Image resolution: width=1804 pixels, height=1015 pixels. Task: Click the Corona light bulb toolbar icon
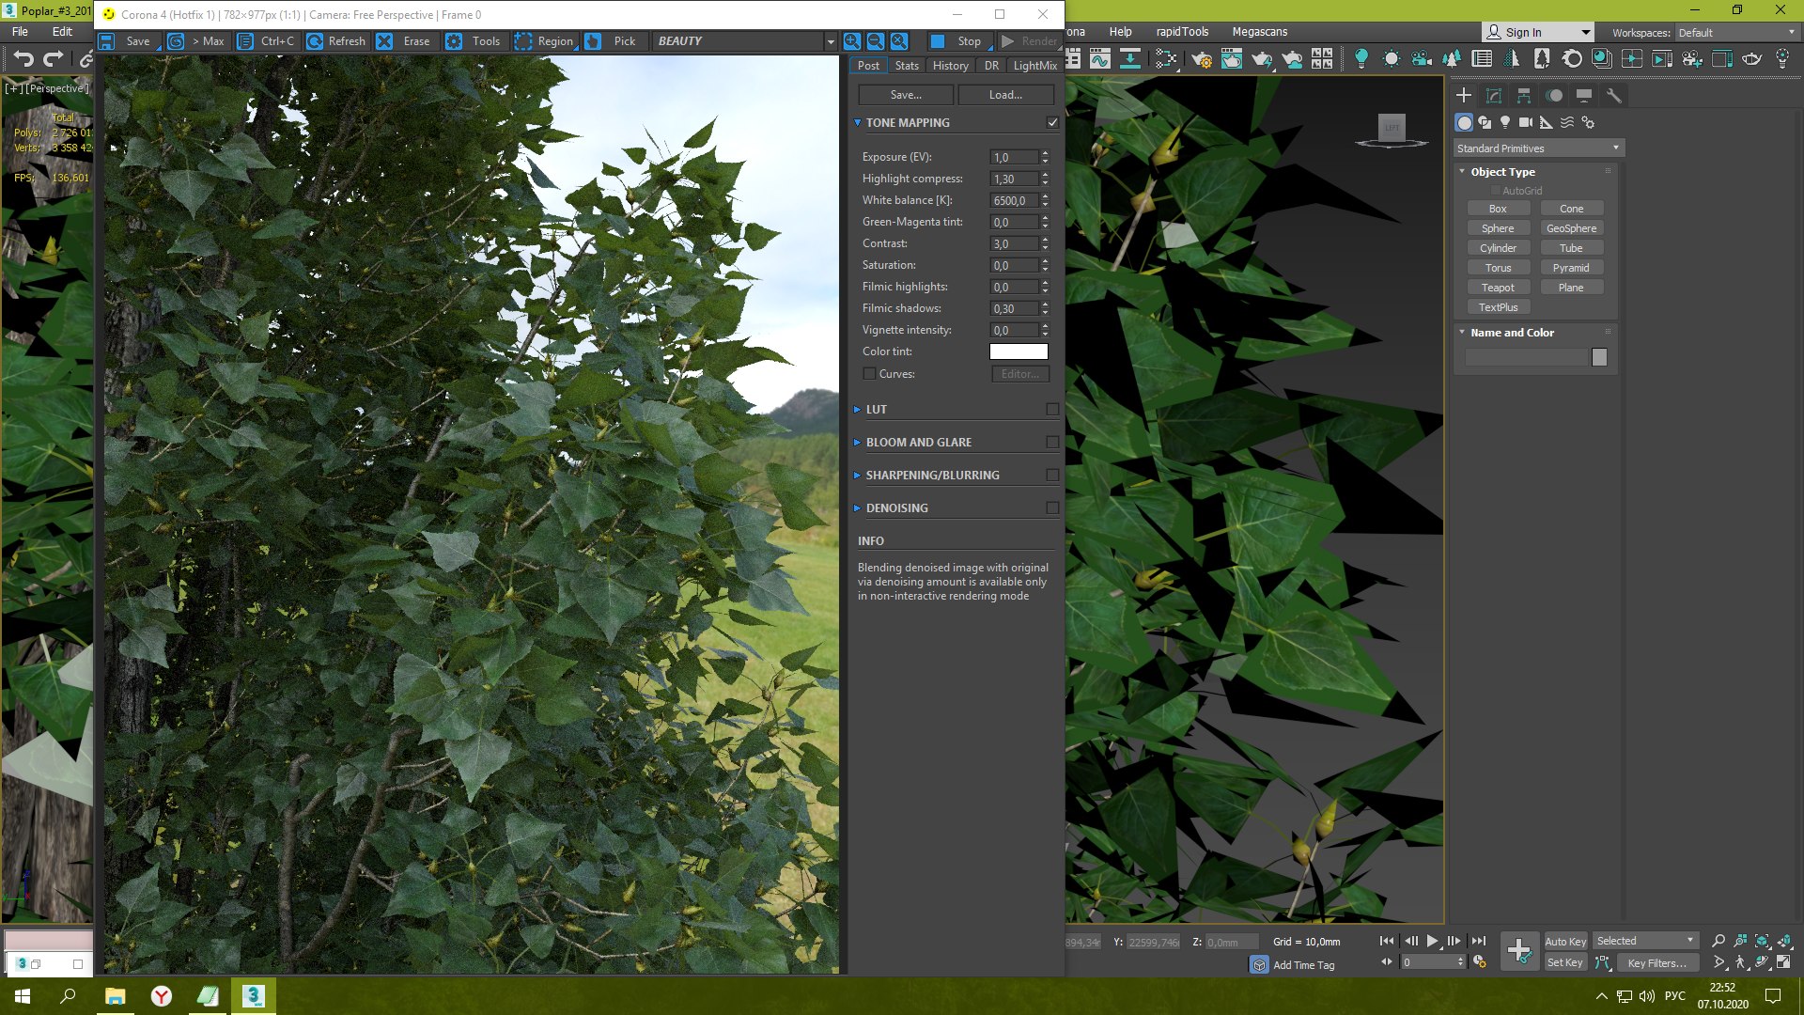tap(1361, 59)
